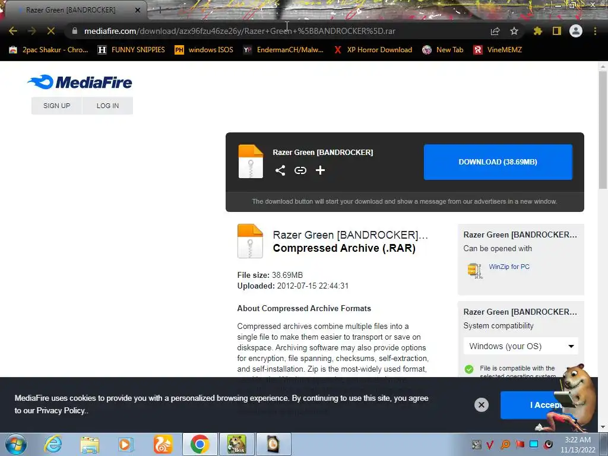This screenshot has width=608, height=456.
Task: Click the red V tray icon
Action: pos(490,444)
